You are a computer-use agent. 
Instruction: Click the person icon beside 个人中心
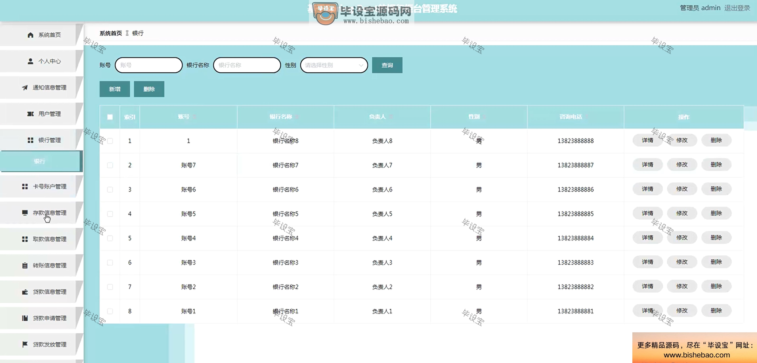(30, 61)
